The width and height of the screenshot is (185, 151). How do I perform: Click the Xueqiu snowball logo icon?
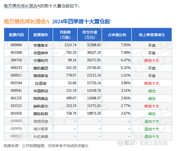click(120, 143)
